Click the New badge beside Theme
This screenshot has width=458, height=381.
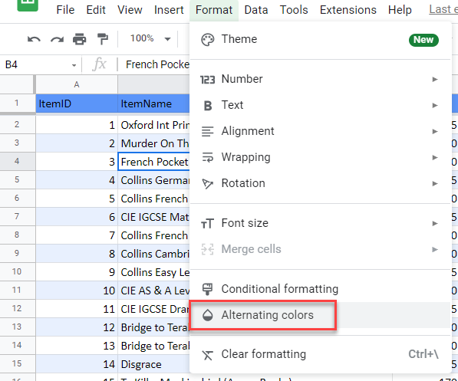(x=423, y=40)
